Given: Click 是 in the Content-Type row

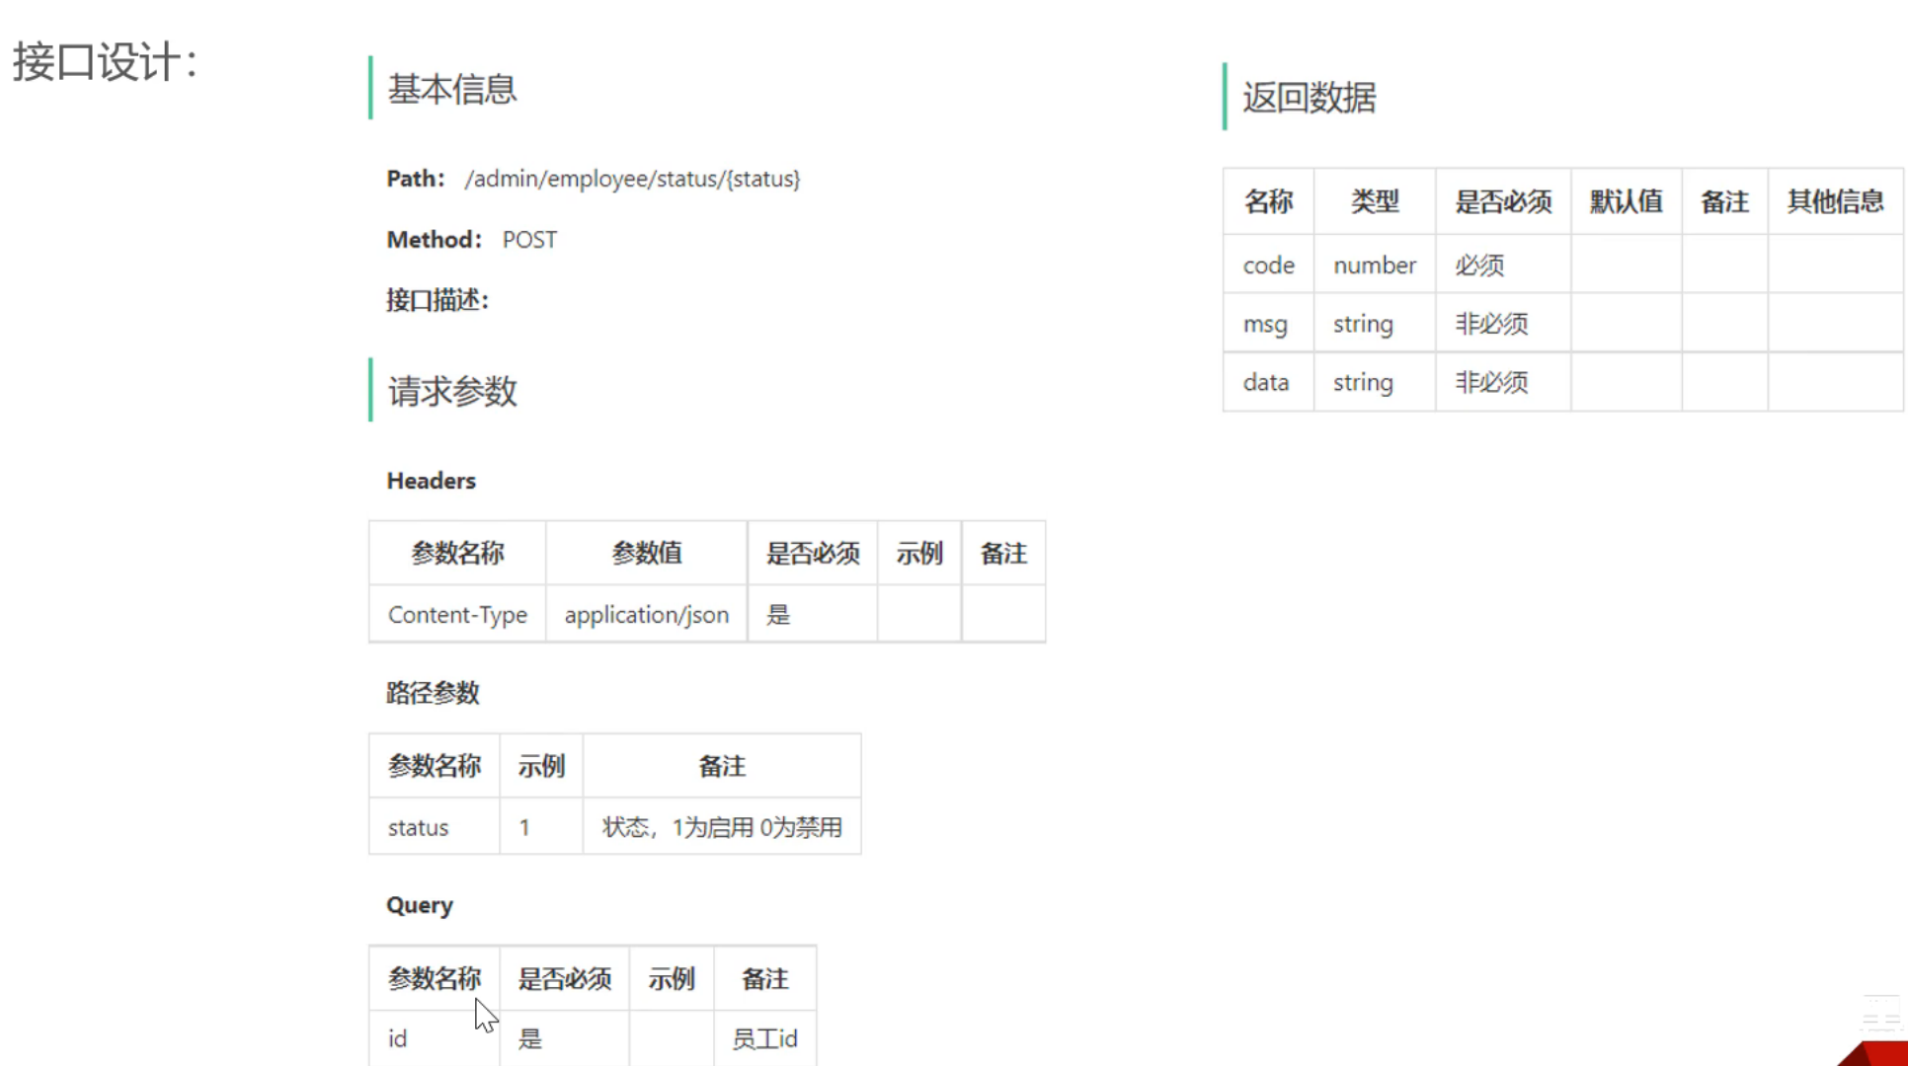Looking at the screenshot, I should point(778,615).
